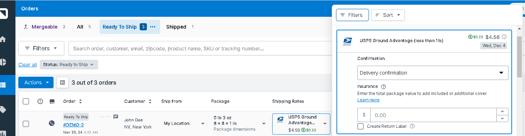The height and width of the screenshot is (136, 525).
Task: Expand the Delivery confirmation dropdown
Action: point(433,73)
